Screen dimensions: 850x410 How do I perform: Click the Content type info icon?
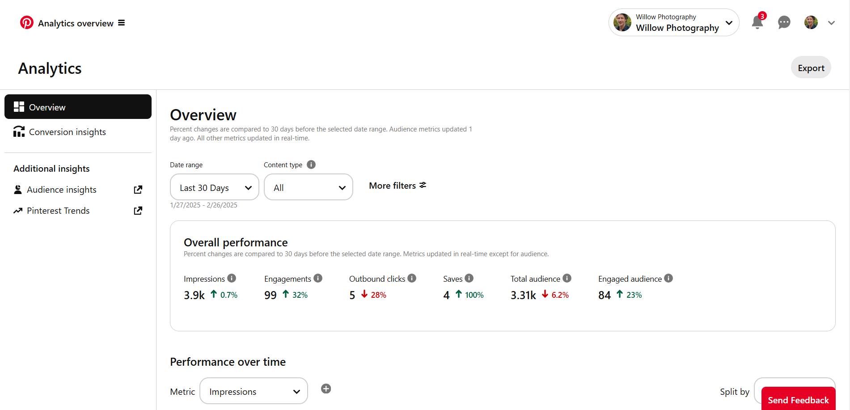click(311, 165)
